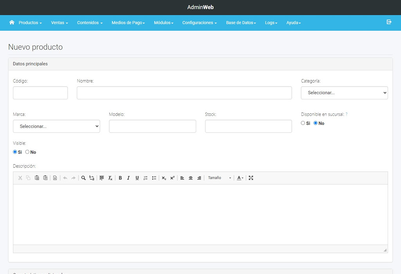Open the text color picker in editor

pos(240,178)
